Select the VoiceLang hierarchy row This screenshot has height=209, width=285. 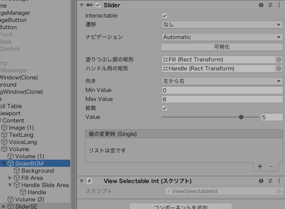click(35, 142)
